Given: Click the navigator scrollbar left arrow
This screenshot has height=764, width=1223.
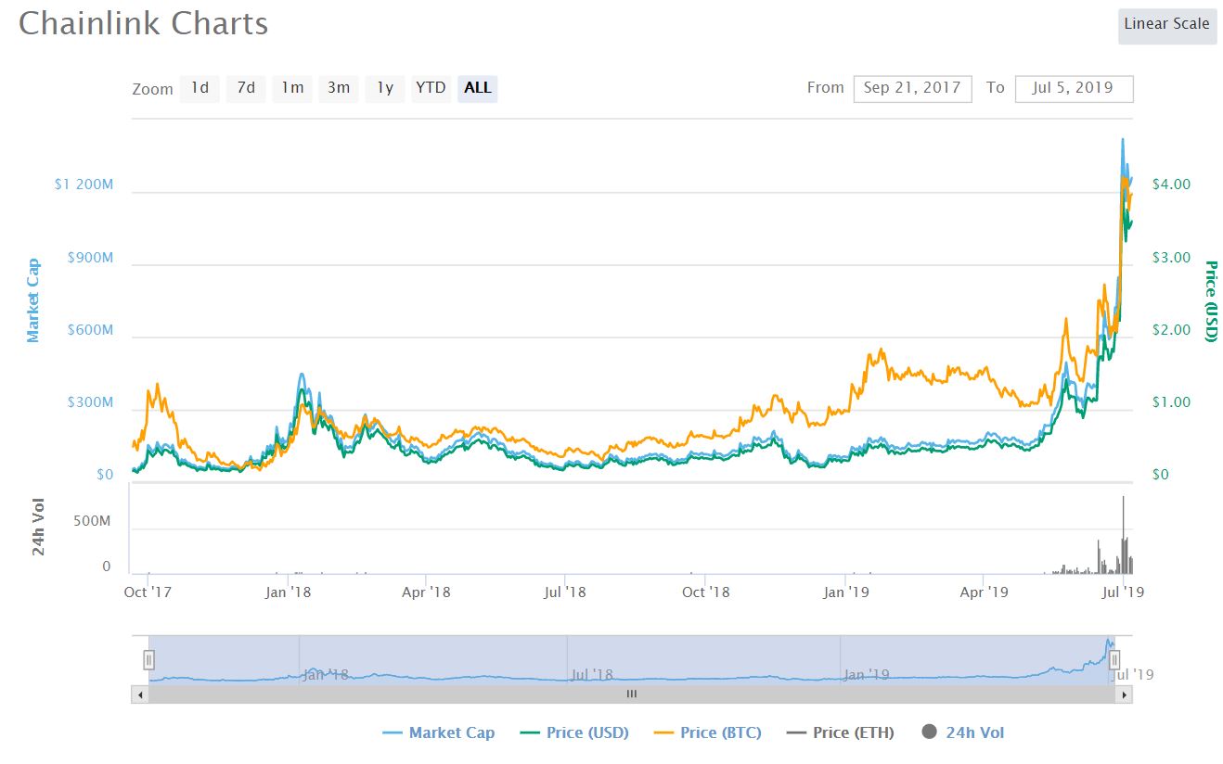Looking at the screenshot, I should tap(139, 694).
